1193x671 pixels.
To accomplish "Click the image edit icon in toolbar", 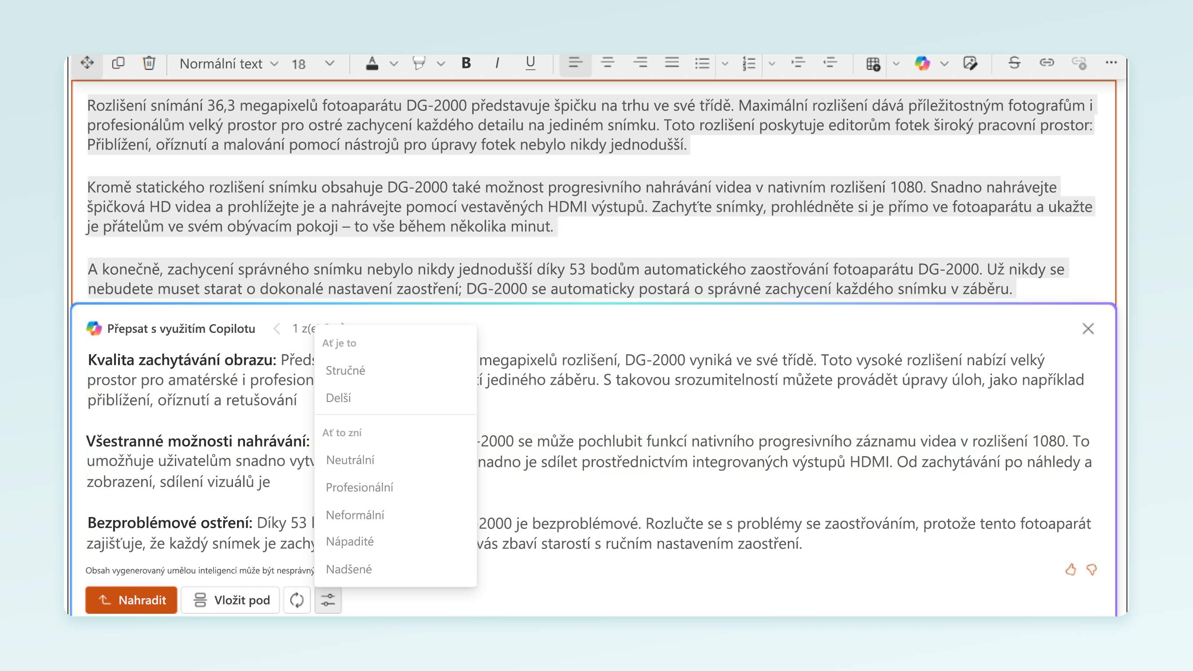I will point(970,63).
